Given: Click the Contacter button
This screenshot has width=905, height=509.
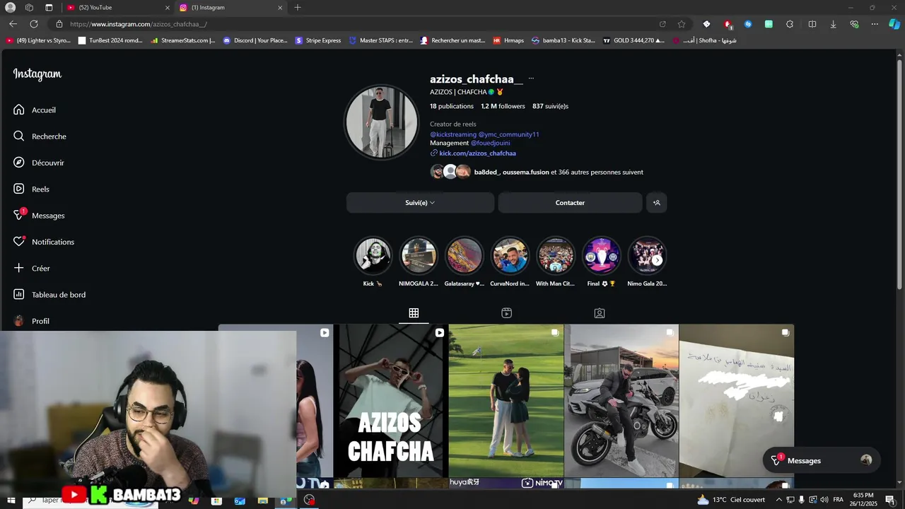Looking at the screenshot, I should coord(570,203).
